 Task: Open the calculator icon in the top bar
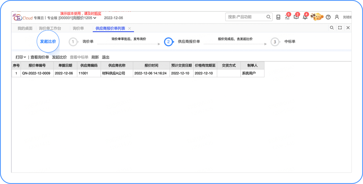click(278, 17)
